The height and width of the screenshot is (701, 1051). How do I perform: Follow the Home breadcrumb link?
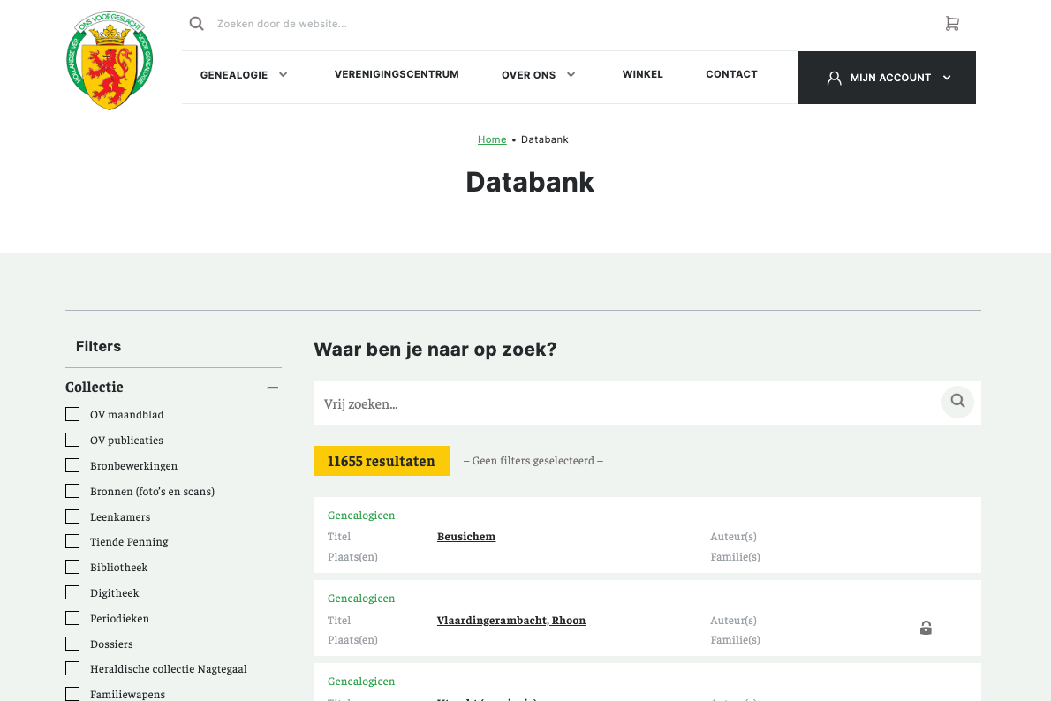(492, 139)
